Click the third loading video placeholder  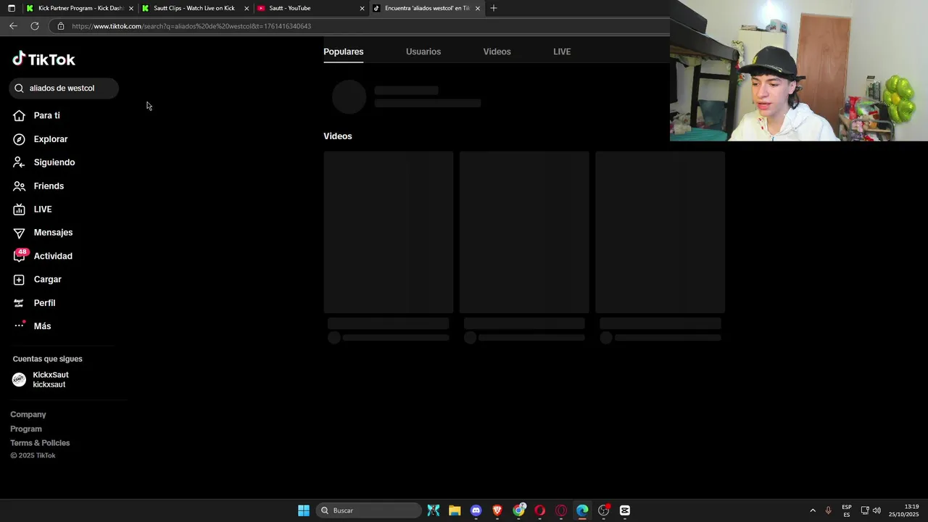(660, 232)
